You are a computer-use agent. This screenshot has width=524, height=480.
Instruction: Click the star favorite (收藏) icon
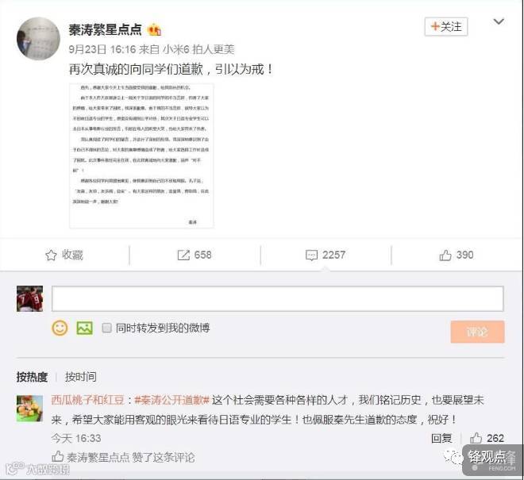point(51,255)
